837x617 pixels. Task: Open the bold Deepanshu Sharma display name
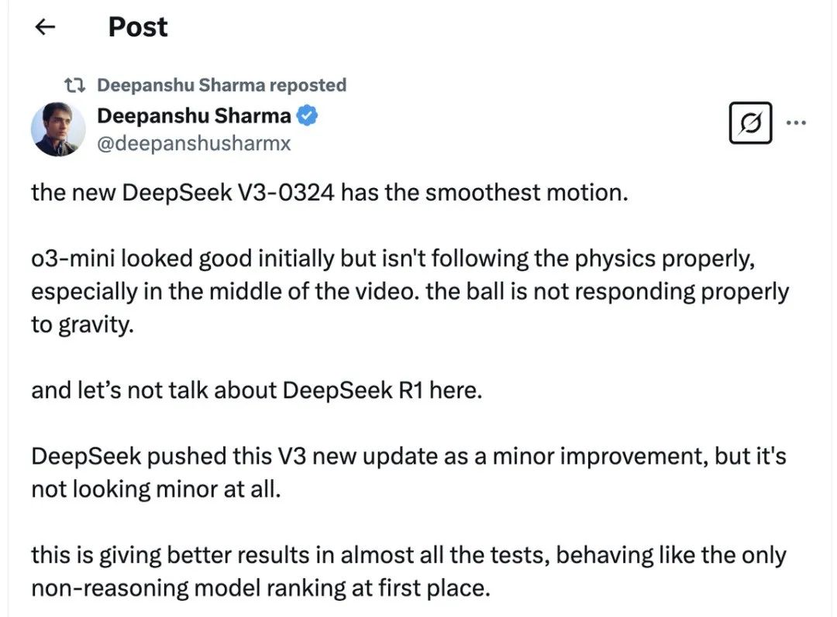coord(194,117)
